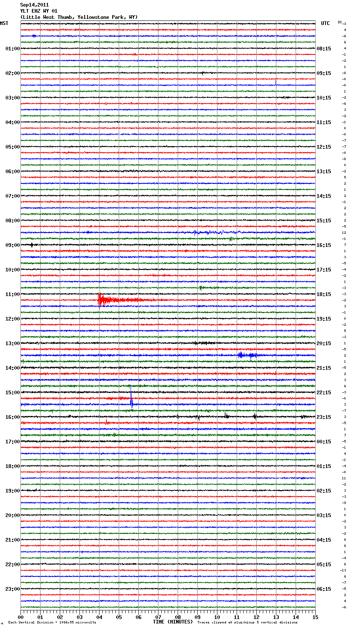Click the 17:15 UTC time label
This screenshot has height=628, width=348.
pyautogui.click(x=324, y=270)
